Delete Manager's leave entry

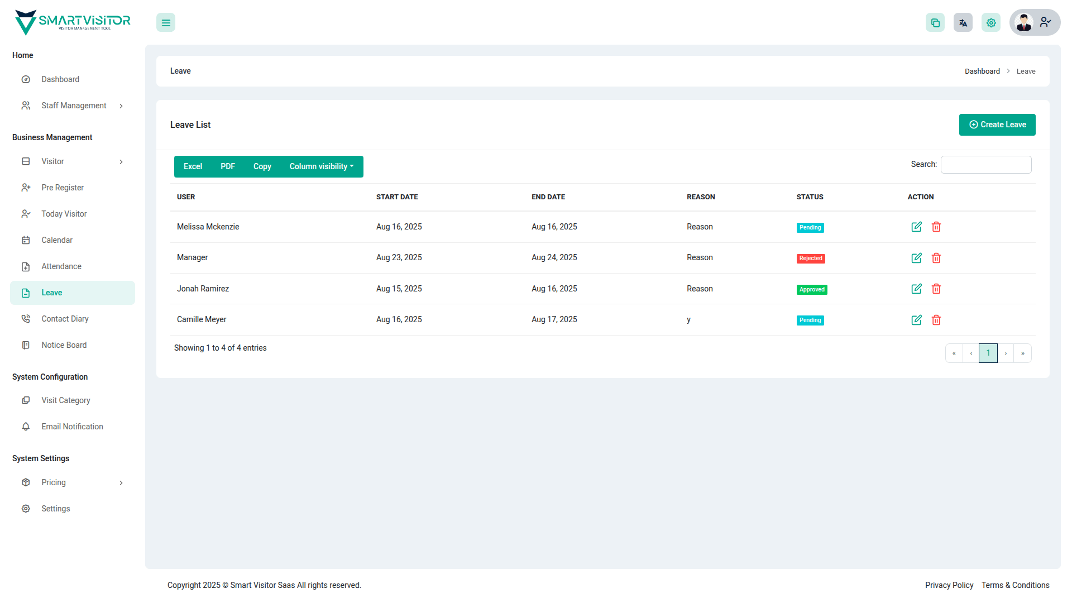pyautogui.click(x=936, y=258)
